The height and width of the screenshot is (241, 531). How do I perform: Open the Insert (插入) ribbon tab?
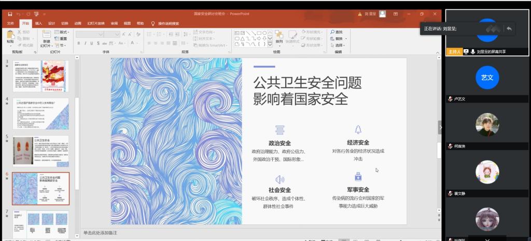[38, 23]
